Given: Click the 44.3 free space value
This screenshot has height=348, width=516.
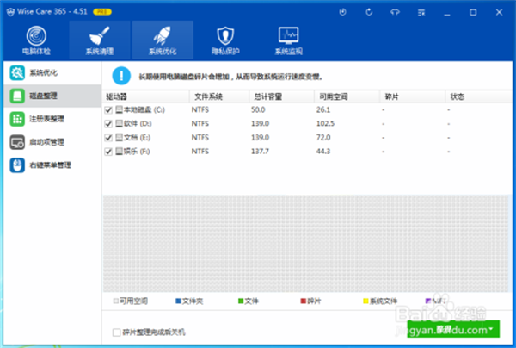Looking at the screenshot, I should click(323, 152).
